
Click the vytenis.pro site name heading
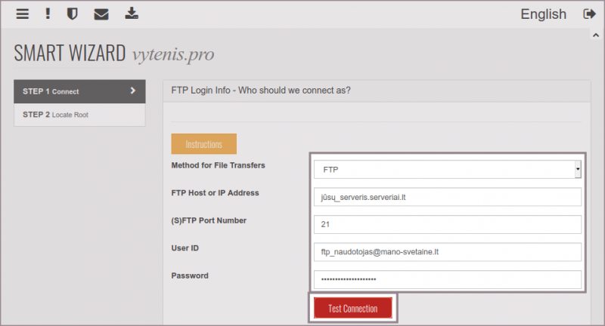173,54
